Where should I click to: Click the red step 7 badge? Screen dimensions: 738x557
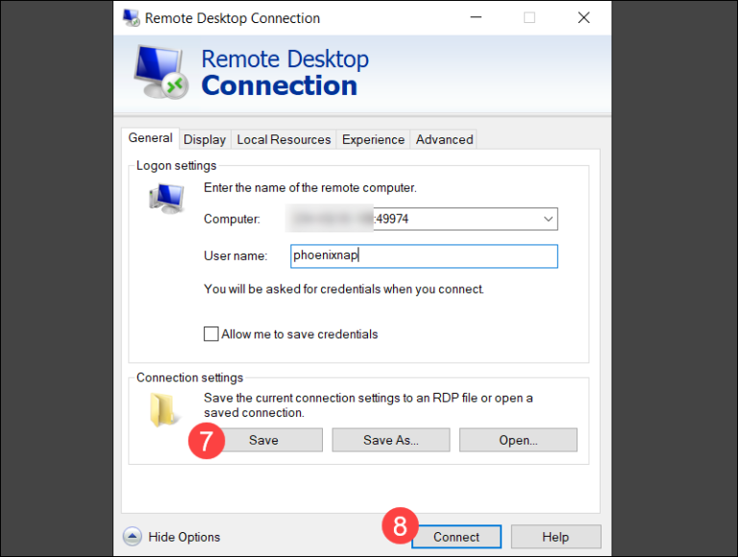pos(207,441)
